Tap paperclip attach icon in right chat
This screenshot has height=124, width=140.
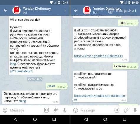pyautogui.click(x=126, y=110)
